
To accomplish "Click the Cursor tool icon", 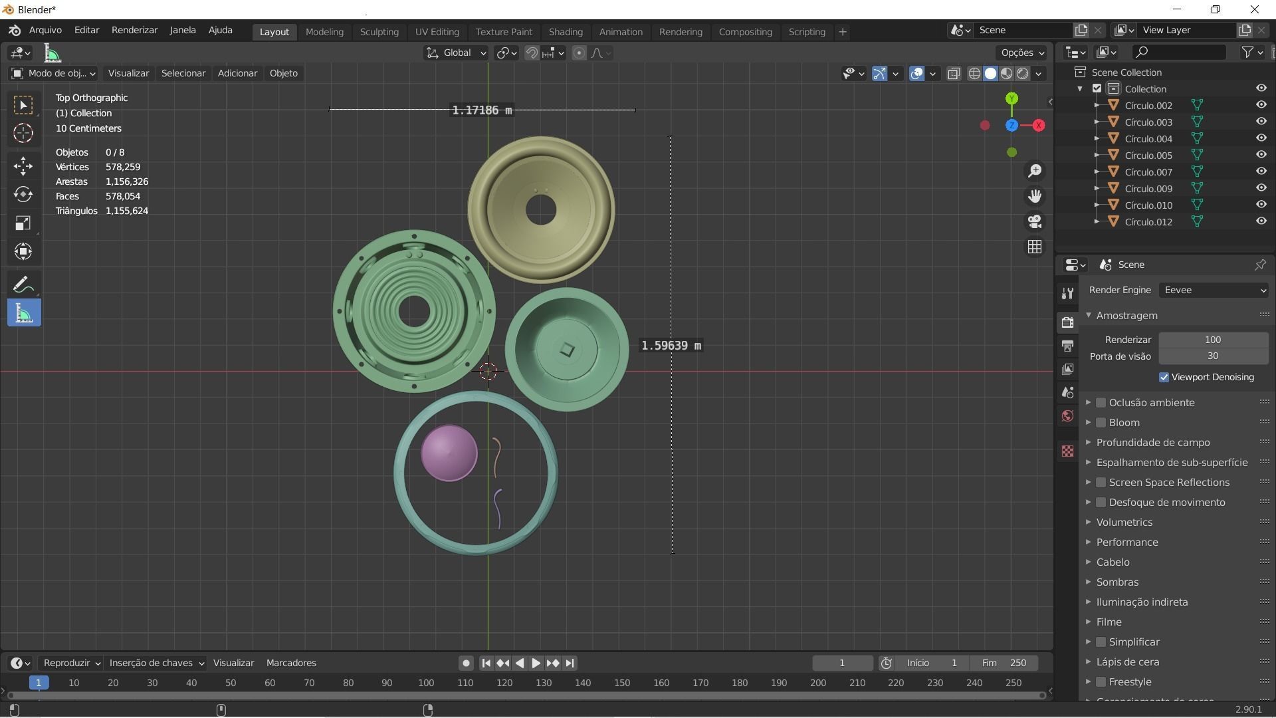I will coord(24,134).
